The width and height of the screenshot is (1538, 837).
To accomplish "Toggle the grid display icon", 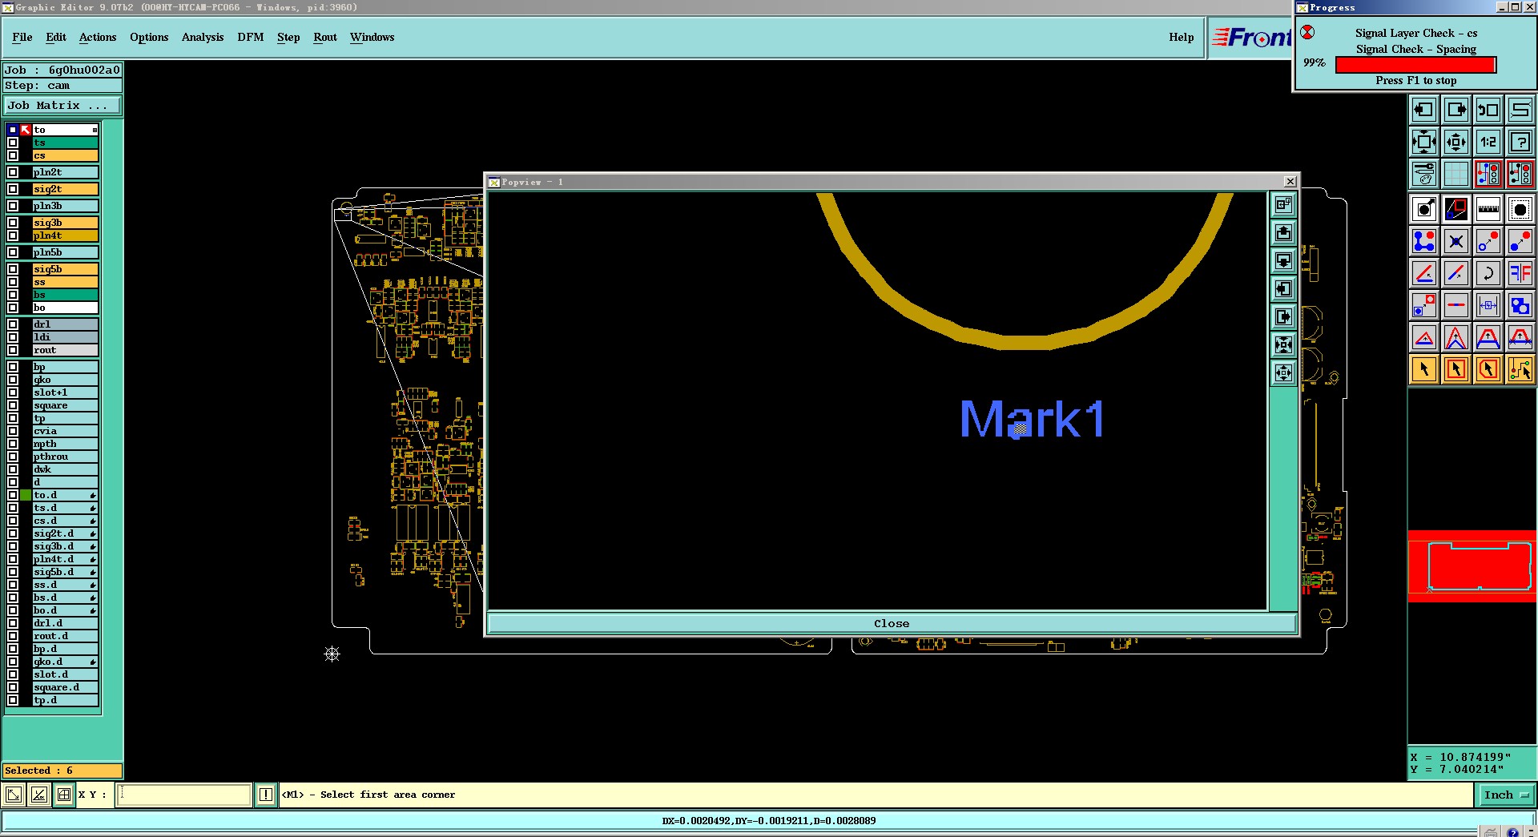I will [x=1456, y=174].
